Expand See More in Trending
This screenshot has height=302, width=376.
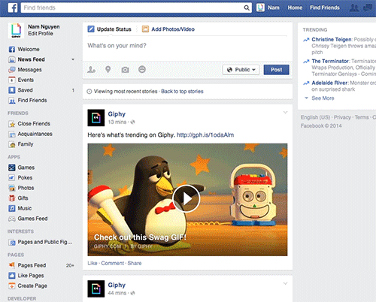pos(323,98)
